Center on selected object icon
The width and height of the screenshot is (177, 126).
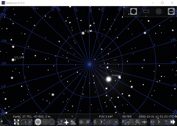click(103, 122)
